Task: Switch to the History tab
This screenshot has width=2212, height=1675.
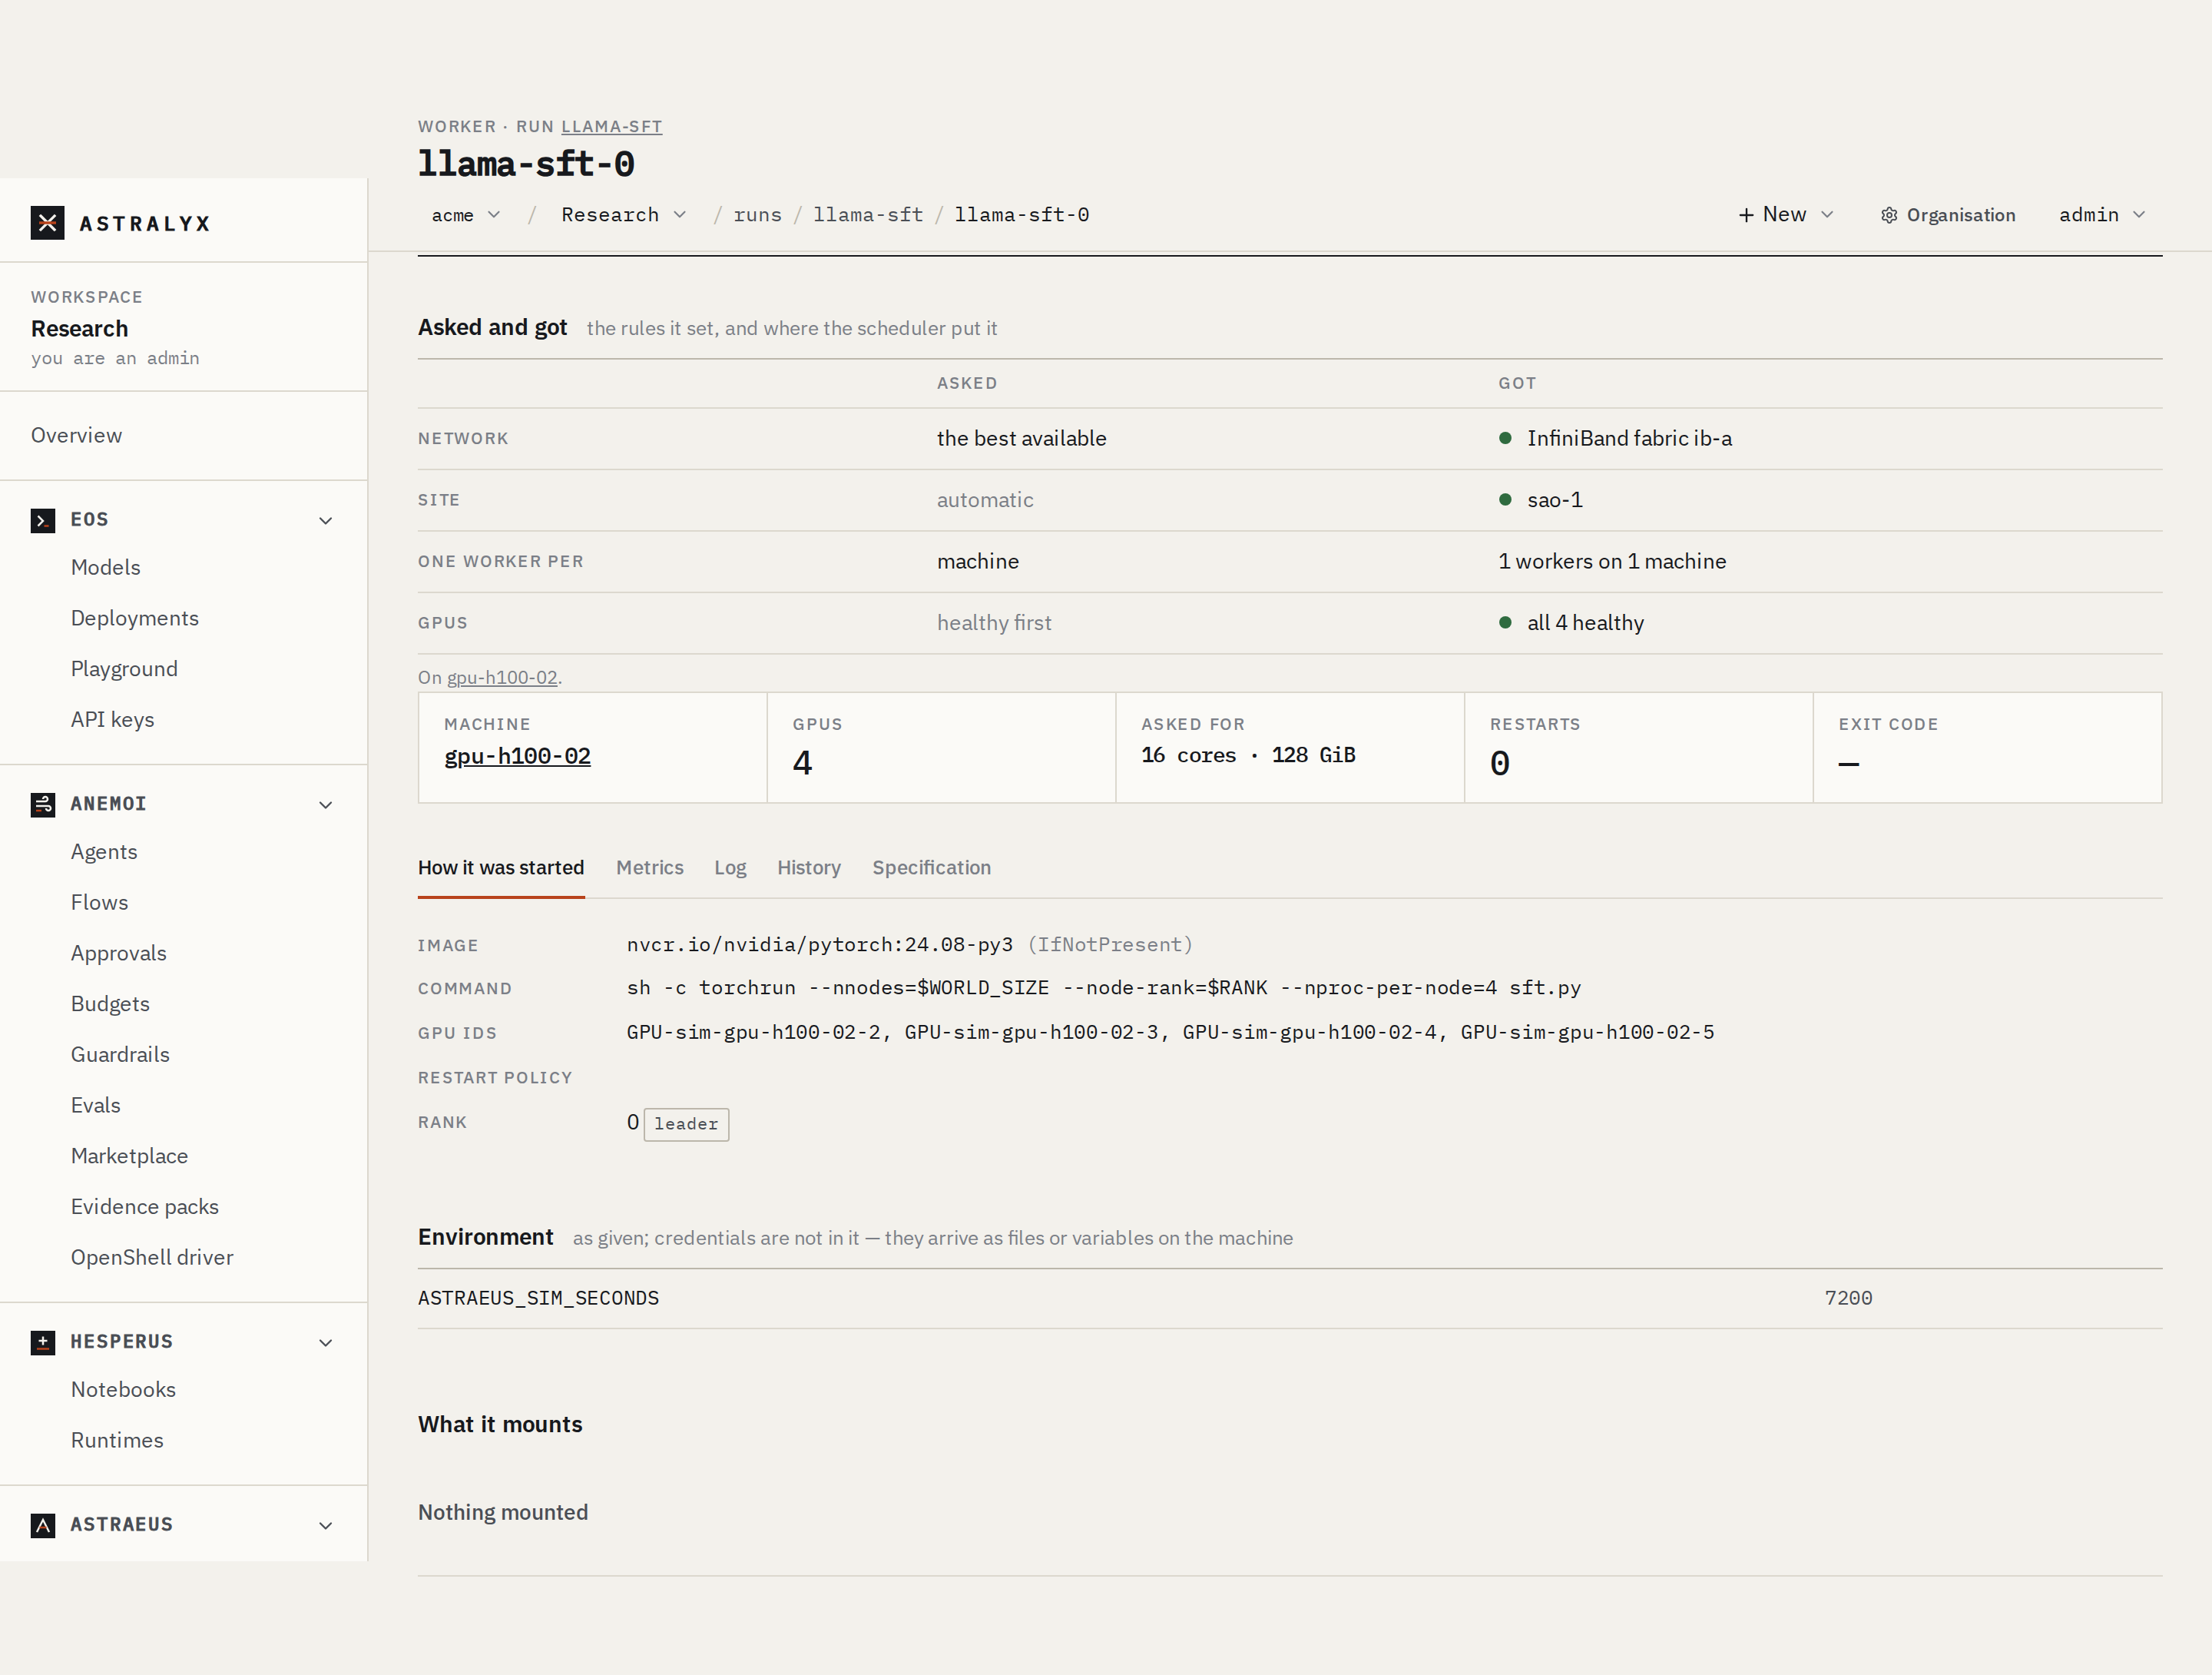Action: point(809,867)
